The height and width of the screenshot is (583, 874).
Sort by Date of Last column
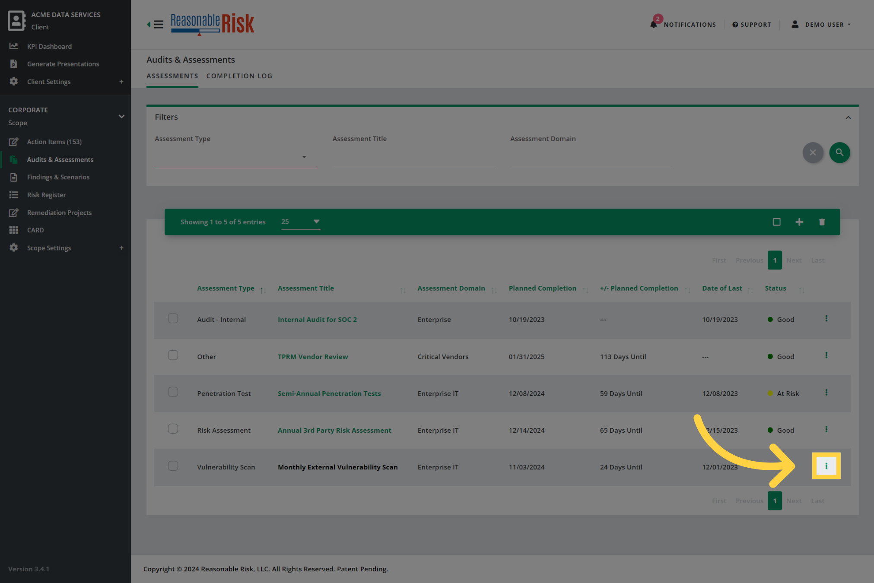click(x=722, y=288)
